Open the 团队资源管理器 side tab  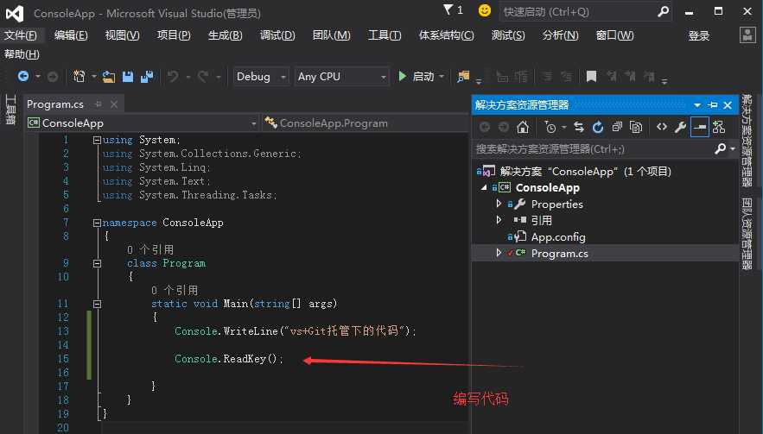(747, 233)
